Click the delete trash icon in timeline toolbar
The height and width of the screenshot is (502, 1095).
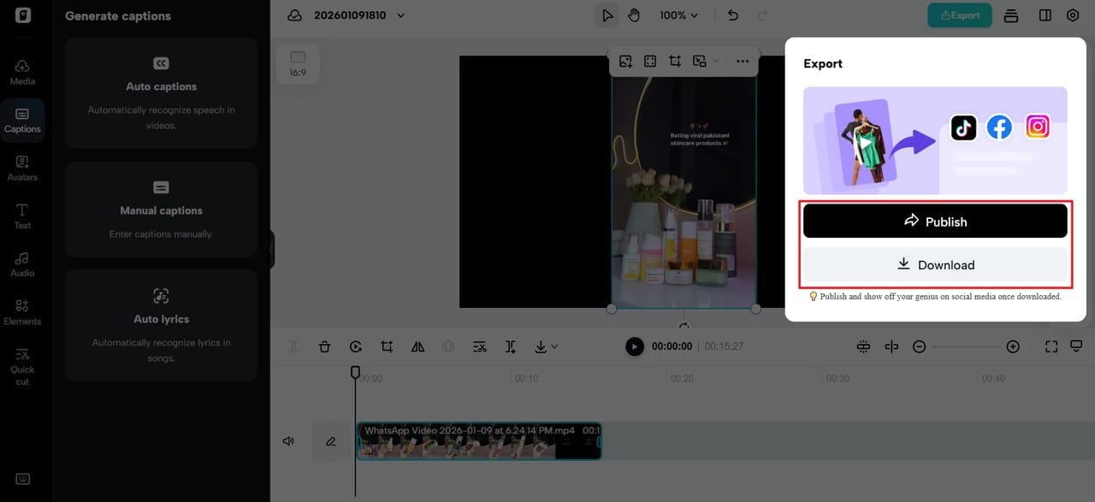pyautogui.click(x=324, y=346)
